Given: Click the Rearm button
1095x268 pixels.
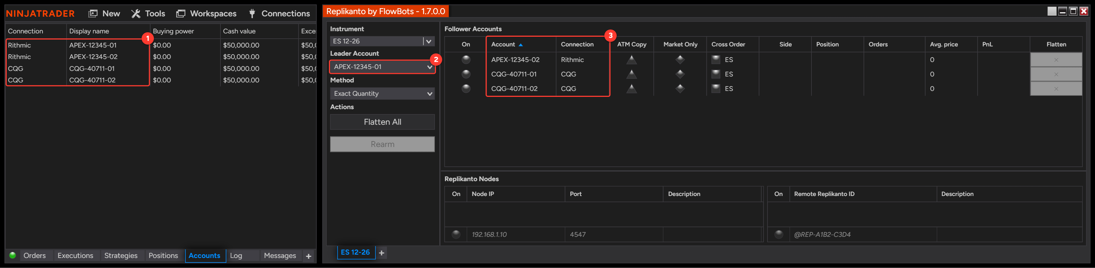Looking at the screenshot, I should (x=382, y=144).
